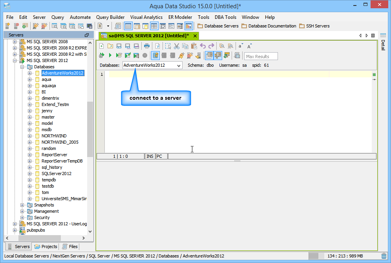
Task: Click the query window Reconnect plug icon
Action: pyautogui.click(x=181, y=55)
